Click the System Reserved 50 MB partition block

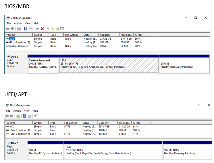pos(43,65)
